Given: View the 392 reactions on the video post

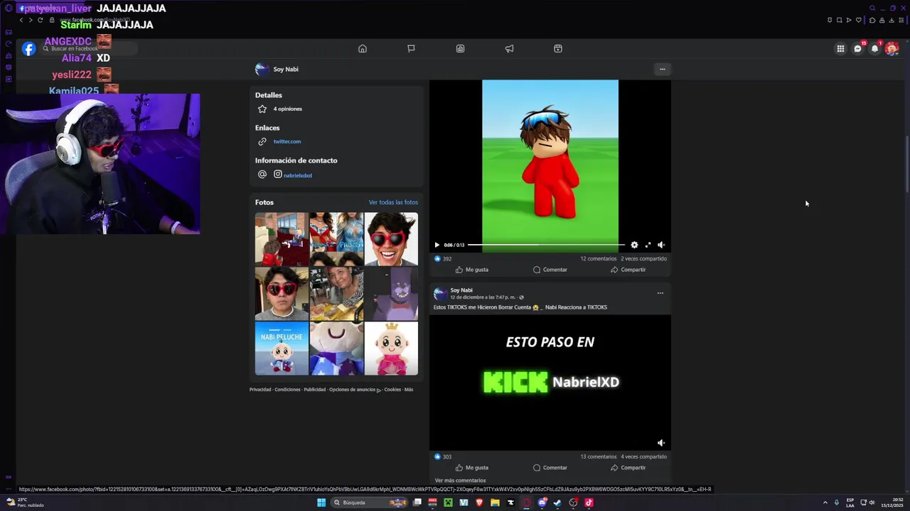Looking at the screenshot, I should [x=442, y=259].
